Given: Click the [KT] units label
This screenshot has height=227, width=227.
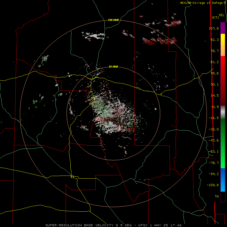Looking at the screenshot, I should click(x=215, y=17).
